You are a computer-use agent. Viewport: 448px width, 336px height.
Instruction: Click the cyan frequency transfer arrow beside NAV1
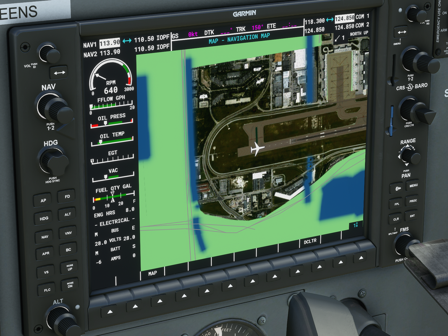coord(127,41)
